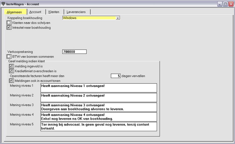Click the Maning niveau 4 label
The height and width of the screenshot is (144, 235).
point(22,115)
